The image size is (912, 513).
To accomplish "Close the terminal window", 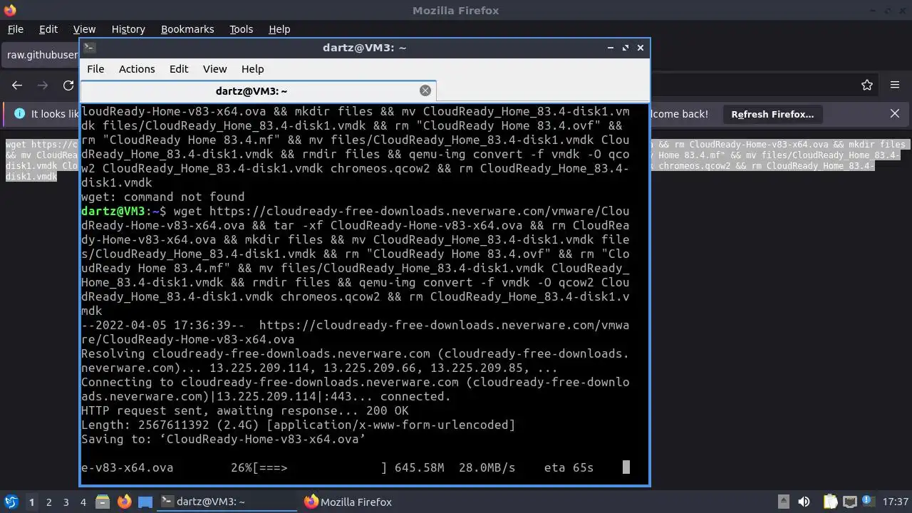I will [641, 48].
